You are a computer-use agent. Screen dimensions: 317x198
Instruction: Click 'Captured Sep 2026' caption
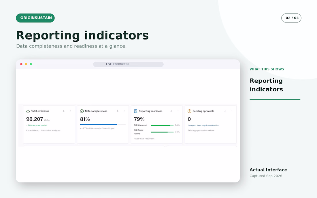(x=266, y=176)
